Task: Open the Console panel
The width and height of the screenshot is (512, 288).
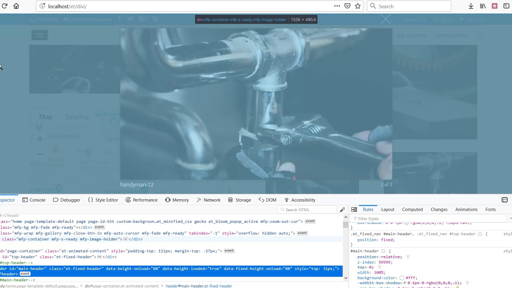Action: [34, 200]
